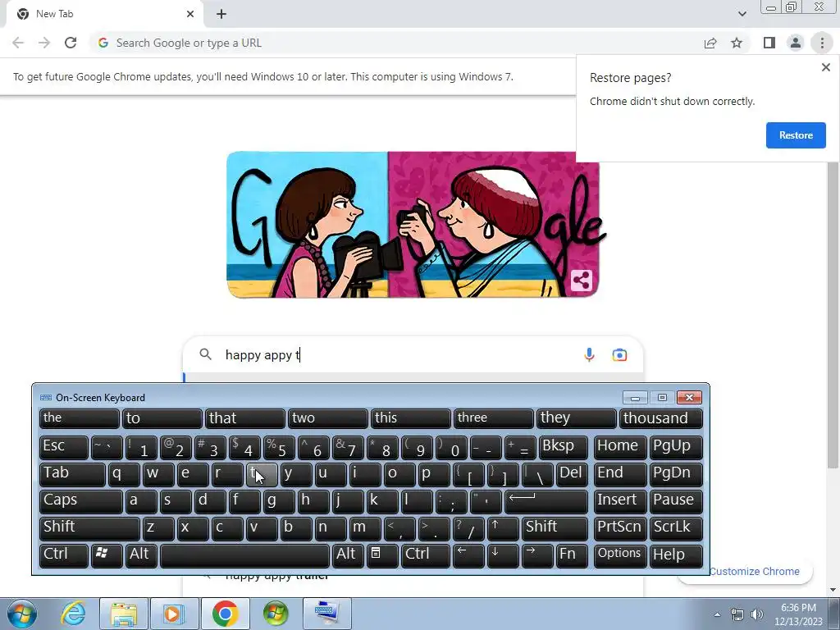
Task: Click the network tray icon
Action: point(737,614)
